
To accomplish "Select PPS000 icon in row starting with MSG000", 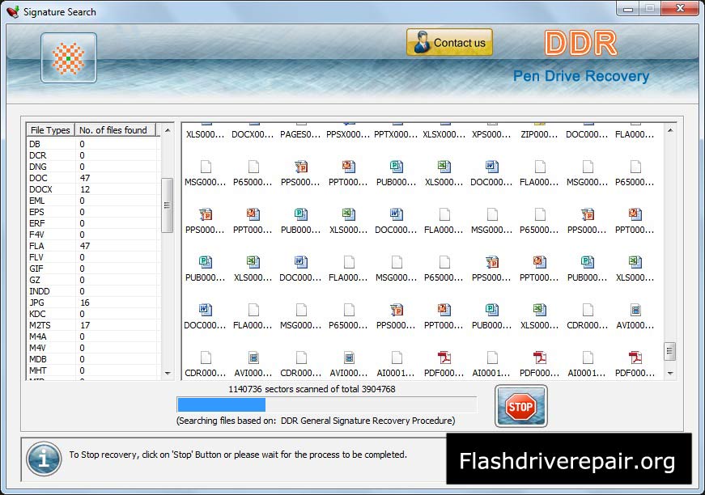I will point(300,167).
